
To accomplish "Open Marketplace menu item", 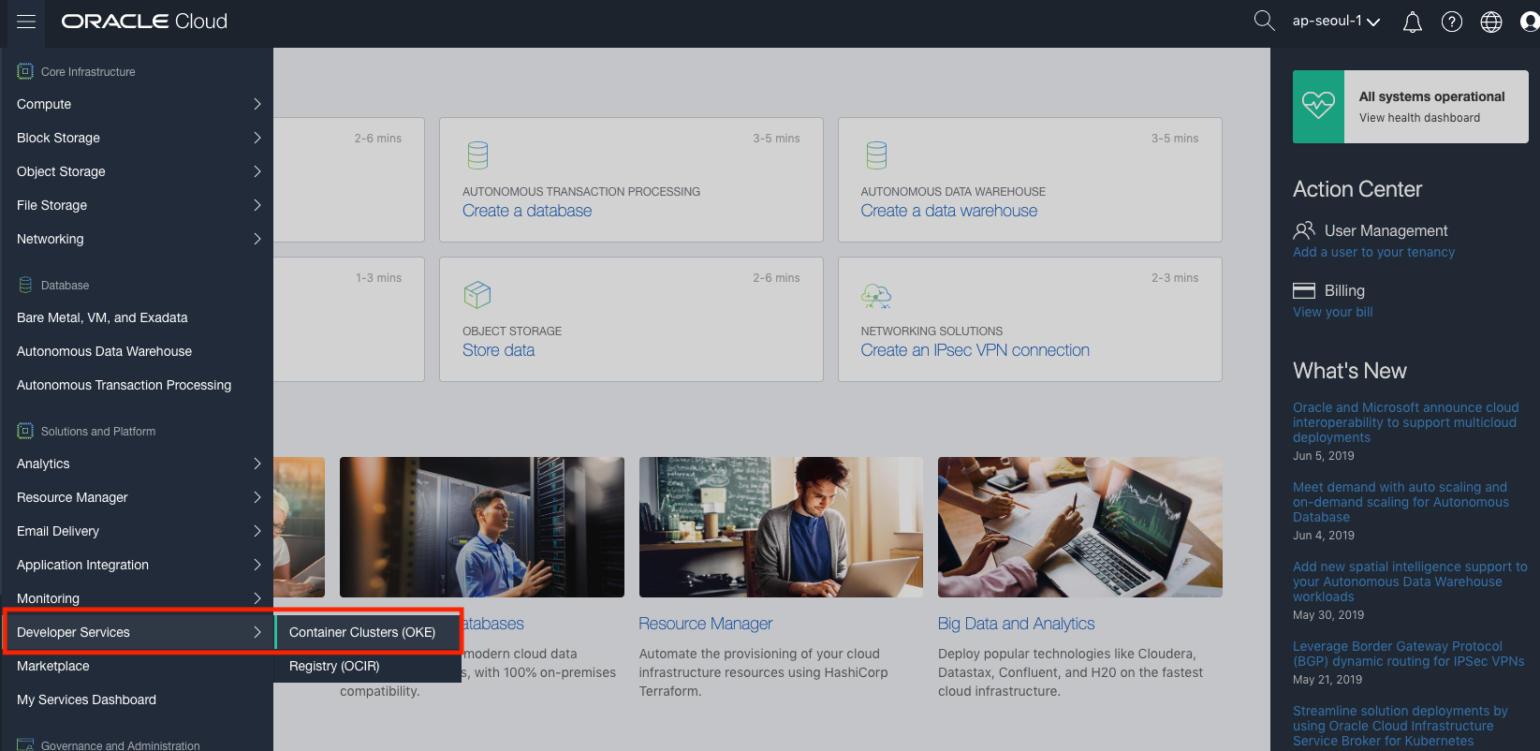I will pos(137,666).
